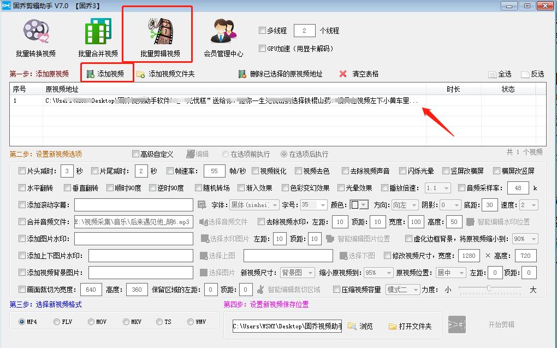Select video row 1 in the table

click(277, 101)
